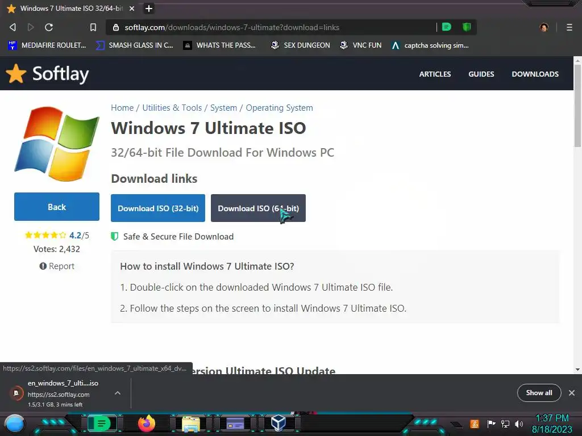Click the Report link
This screenshot has height=436, width=582.
click(x=57, y=266)
